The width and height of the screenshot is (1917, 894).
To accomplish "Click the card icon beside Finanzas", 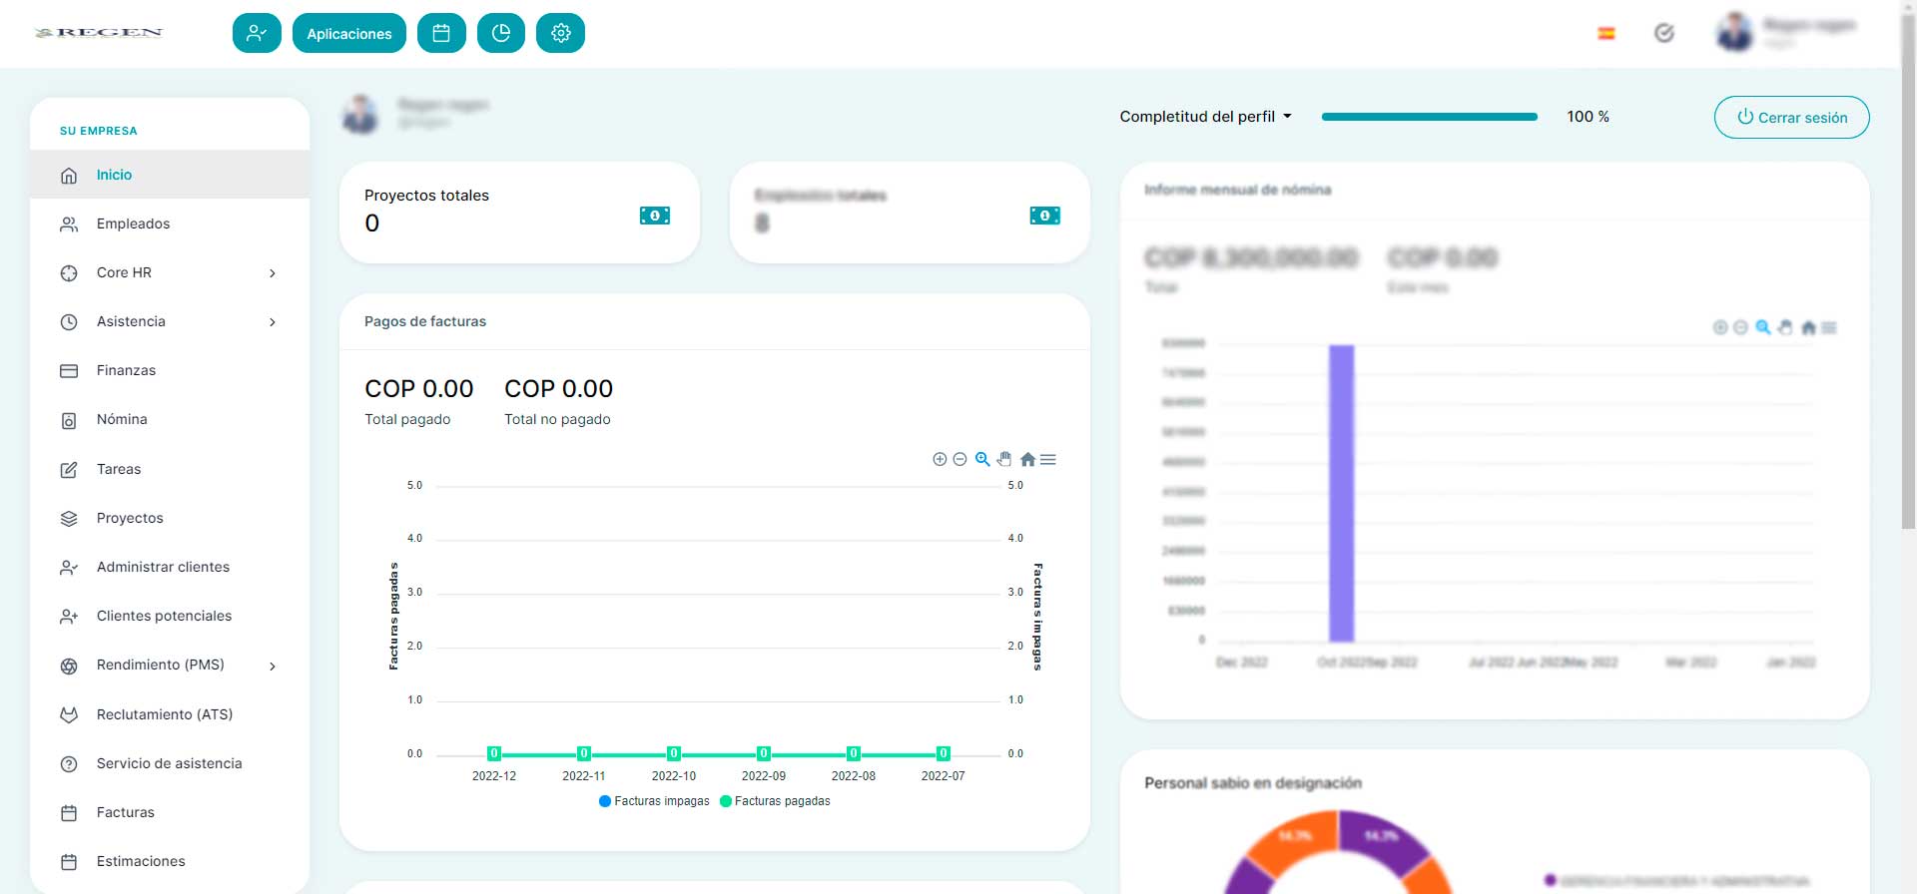I will [x=69, y=370].
